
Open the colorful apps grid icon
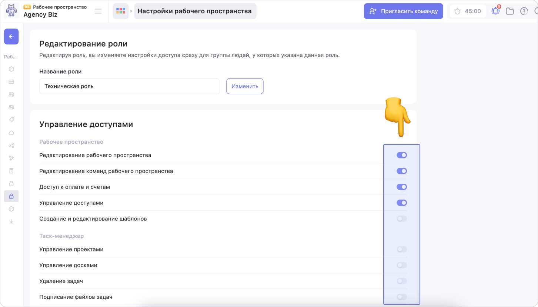point(121,11)
